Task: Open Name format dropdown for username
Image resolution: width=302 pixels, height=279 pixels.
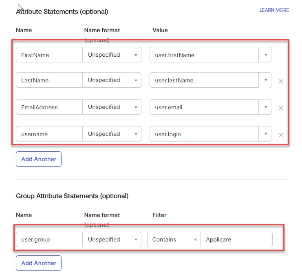Action: (x=112, y=134)
